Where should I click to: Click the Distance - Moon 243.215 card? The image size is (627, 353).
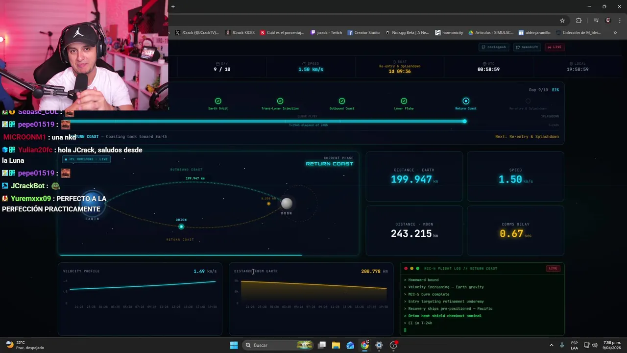coord(414,231)
